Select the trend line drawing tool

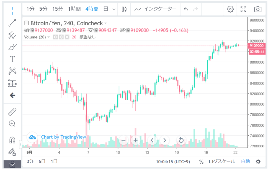(12, 23)
